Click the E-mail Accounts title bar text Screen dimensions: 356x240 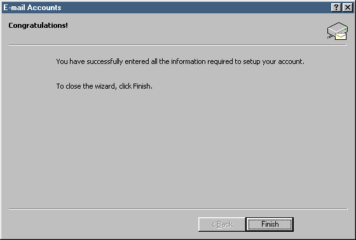click(32, 8)
